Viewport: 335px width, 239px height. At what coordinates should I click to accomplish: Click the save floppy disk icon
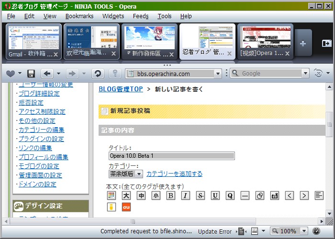pos(31,74)
